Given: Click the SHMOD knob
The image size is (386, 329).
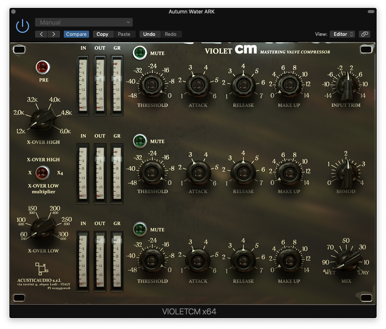Looking at the screenshot, I should [x=347, y=174].
